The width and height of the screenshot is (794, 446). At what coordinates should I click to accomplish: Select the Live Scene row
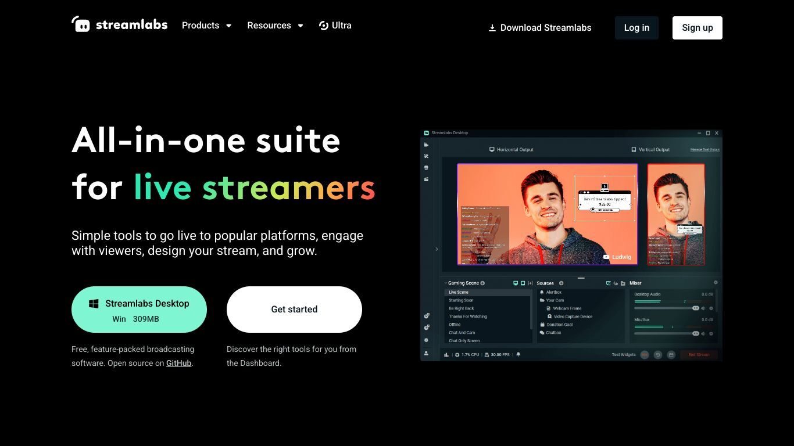(488, 292)
